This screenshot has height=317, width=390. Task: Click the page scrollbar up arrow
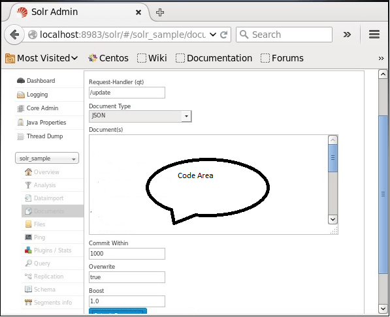pos(383,74)
